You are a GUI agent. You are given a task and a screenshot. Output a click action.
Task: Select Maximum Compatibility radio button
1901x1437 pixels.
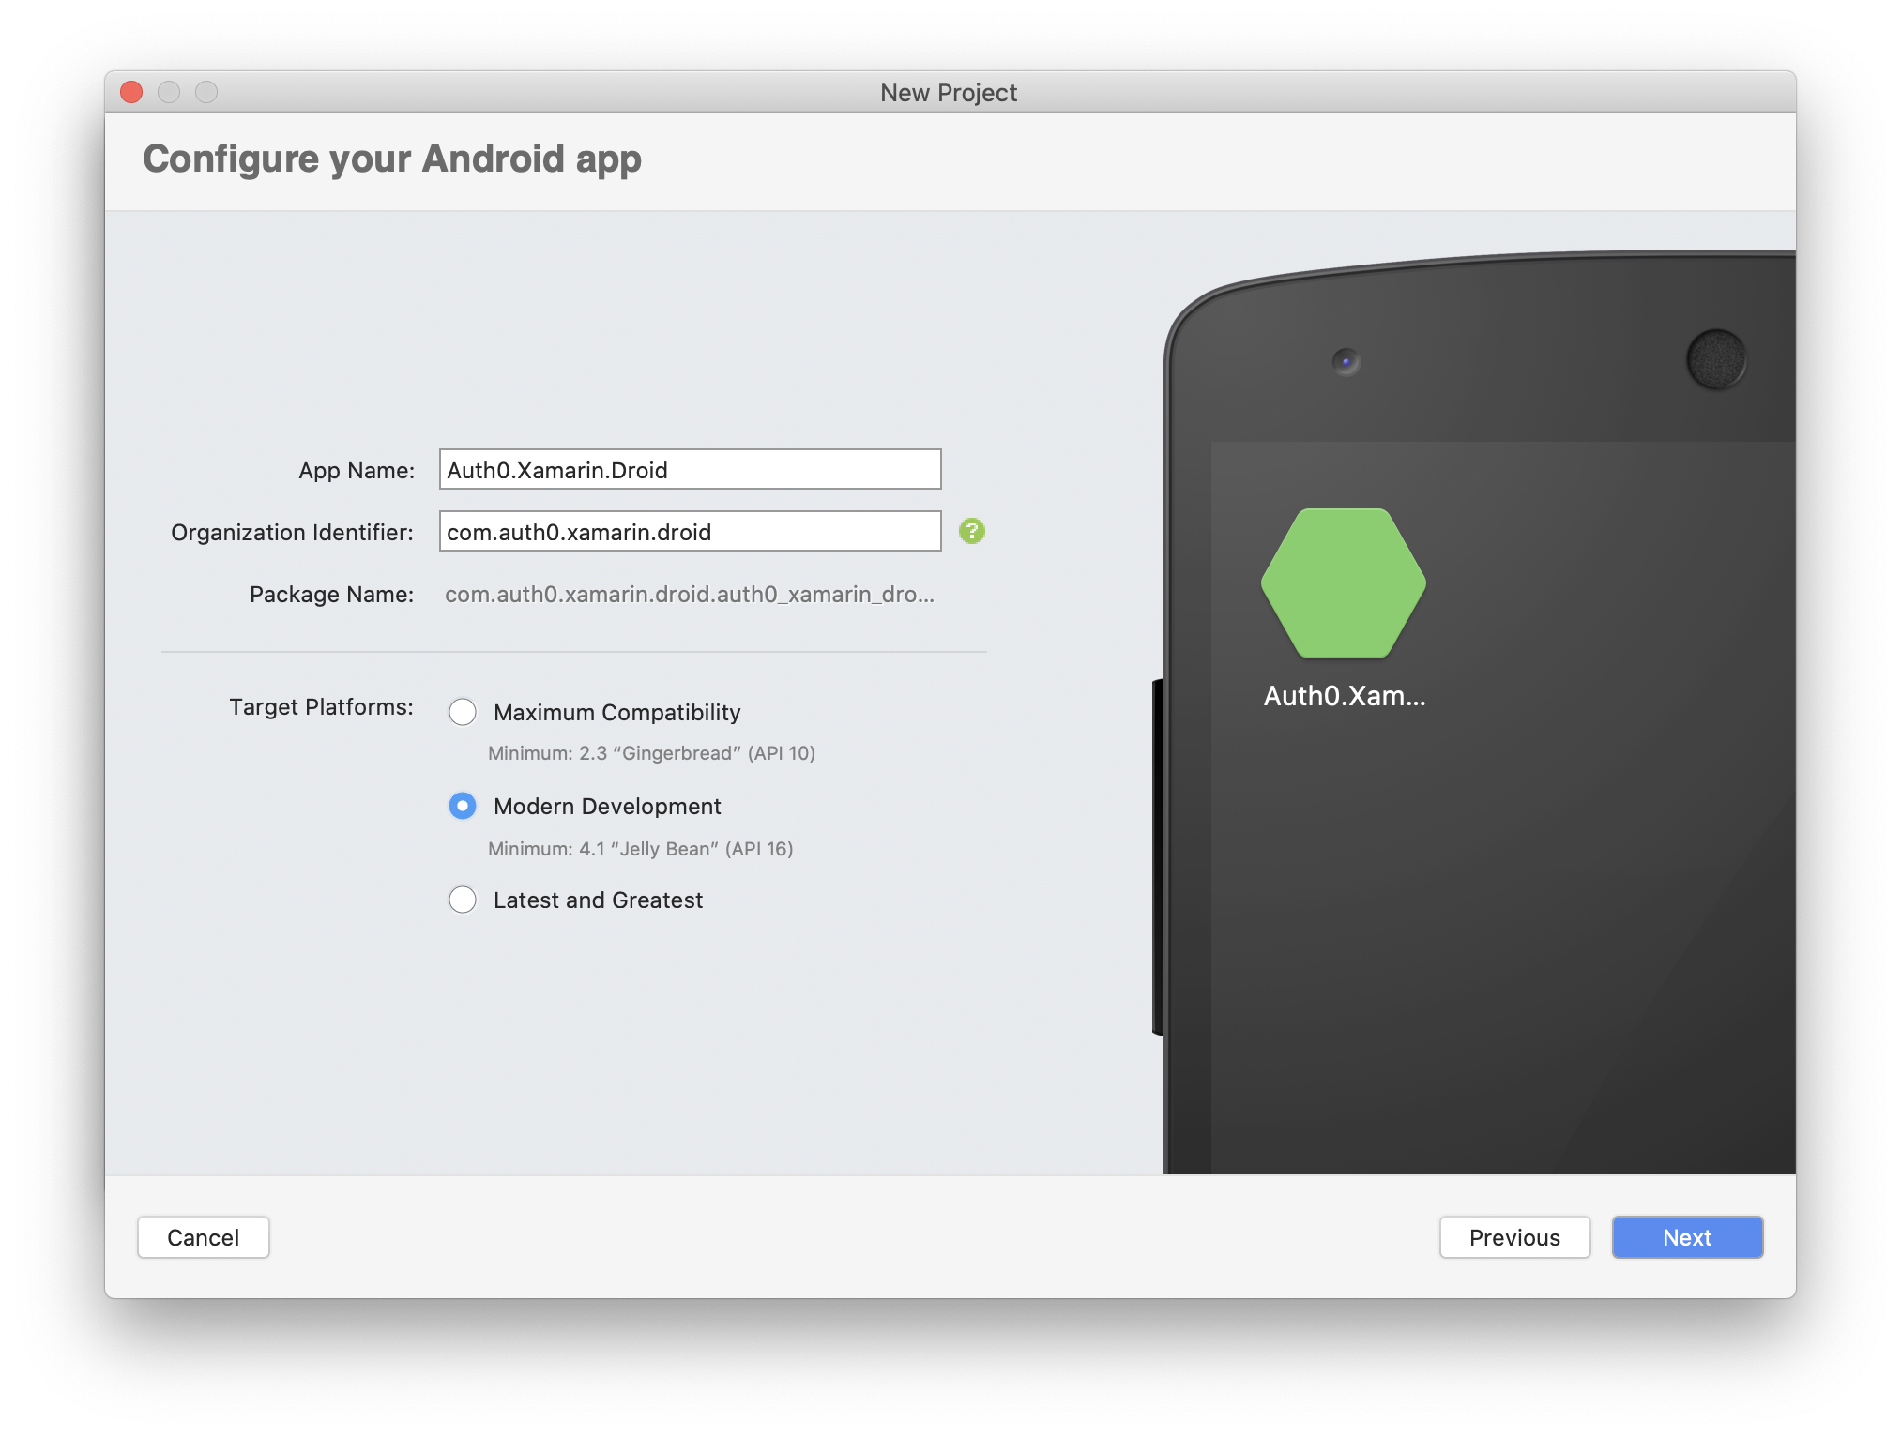(463, 712)
